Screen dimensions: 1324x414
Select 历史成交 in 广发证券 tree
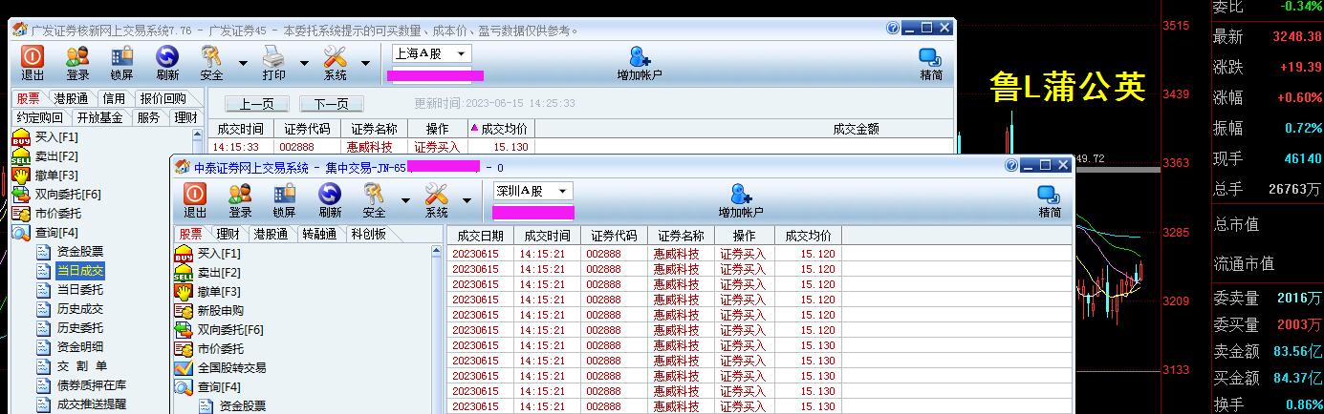(x=79, y=309)
